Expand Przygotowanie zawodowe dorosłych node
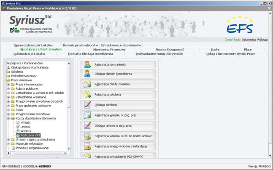This screenshot has width=273, height=170. pos(8,101)
